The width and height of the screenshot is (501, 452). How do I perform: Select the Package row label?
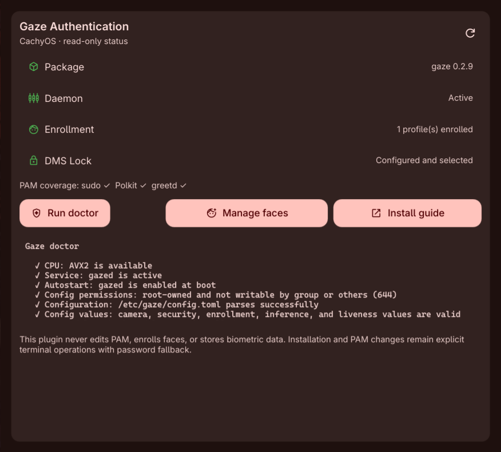tap(64, 67)
